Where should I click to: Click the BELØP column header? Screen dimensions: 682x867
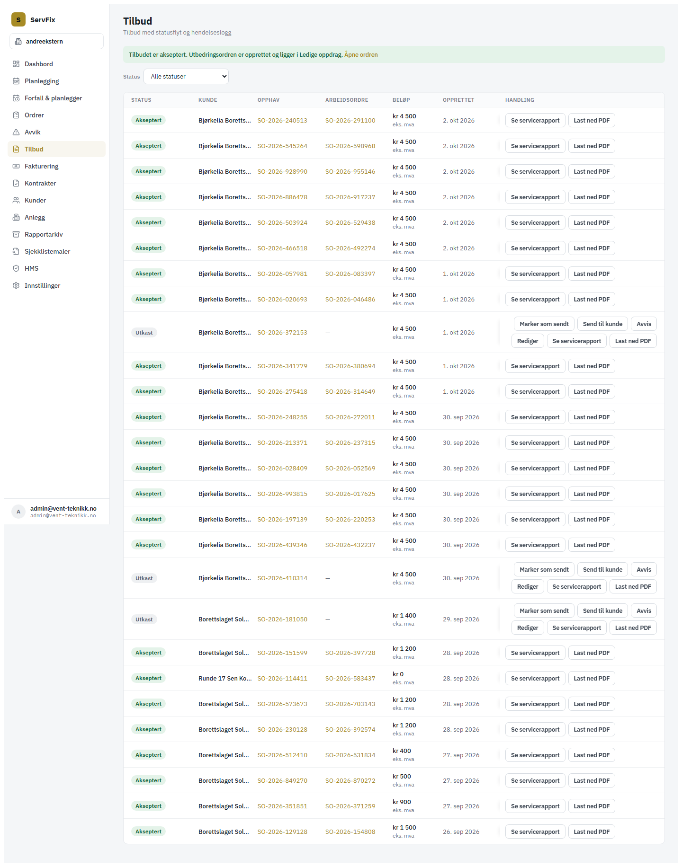[401, 100]
